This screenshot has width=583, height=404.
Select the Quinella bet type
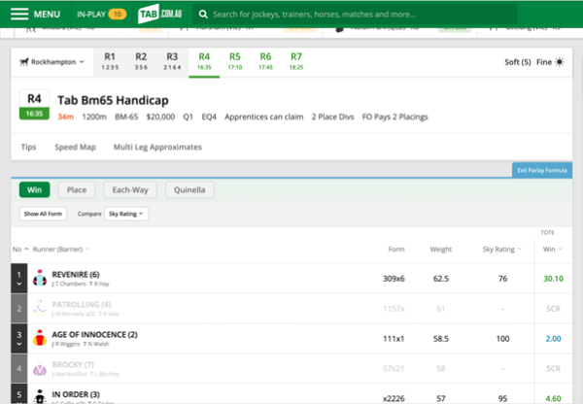click(x=189, y=190)
